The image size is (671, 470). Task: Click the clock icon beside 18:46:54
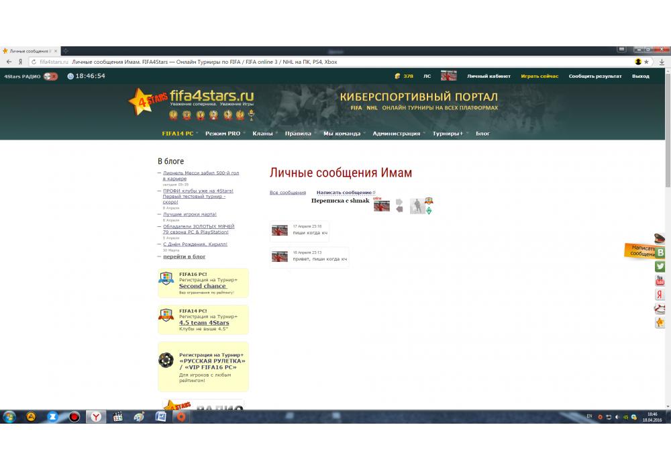[x=70, y=76]
